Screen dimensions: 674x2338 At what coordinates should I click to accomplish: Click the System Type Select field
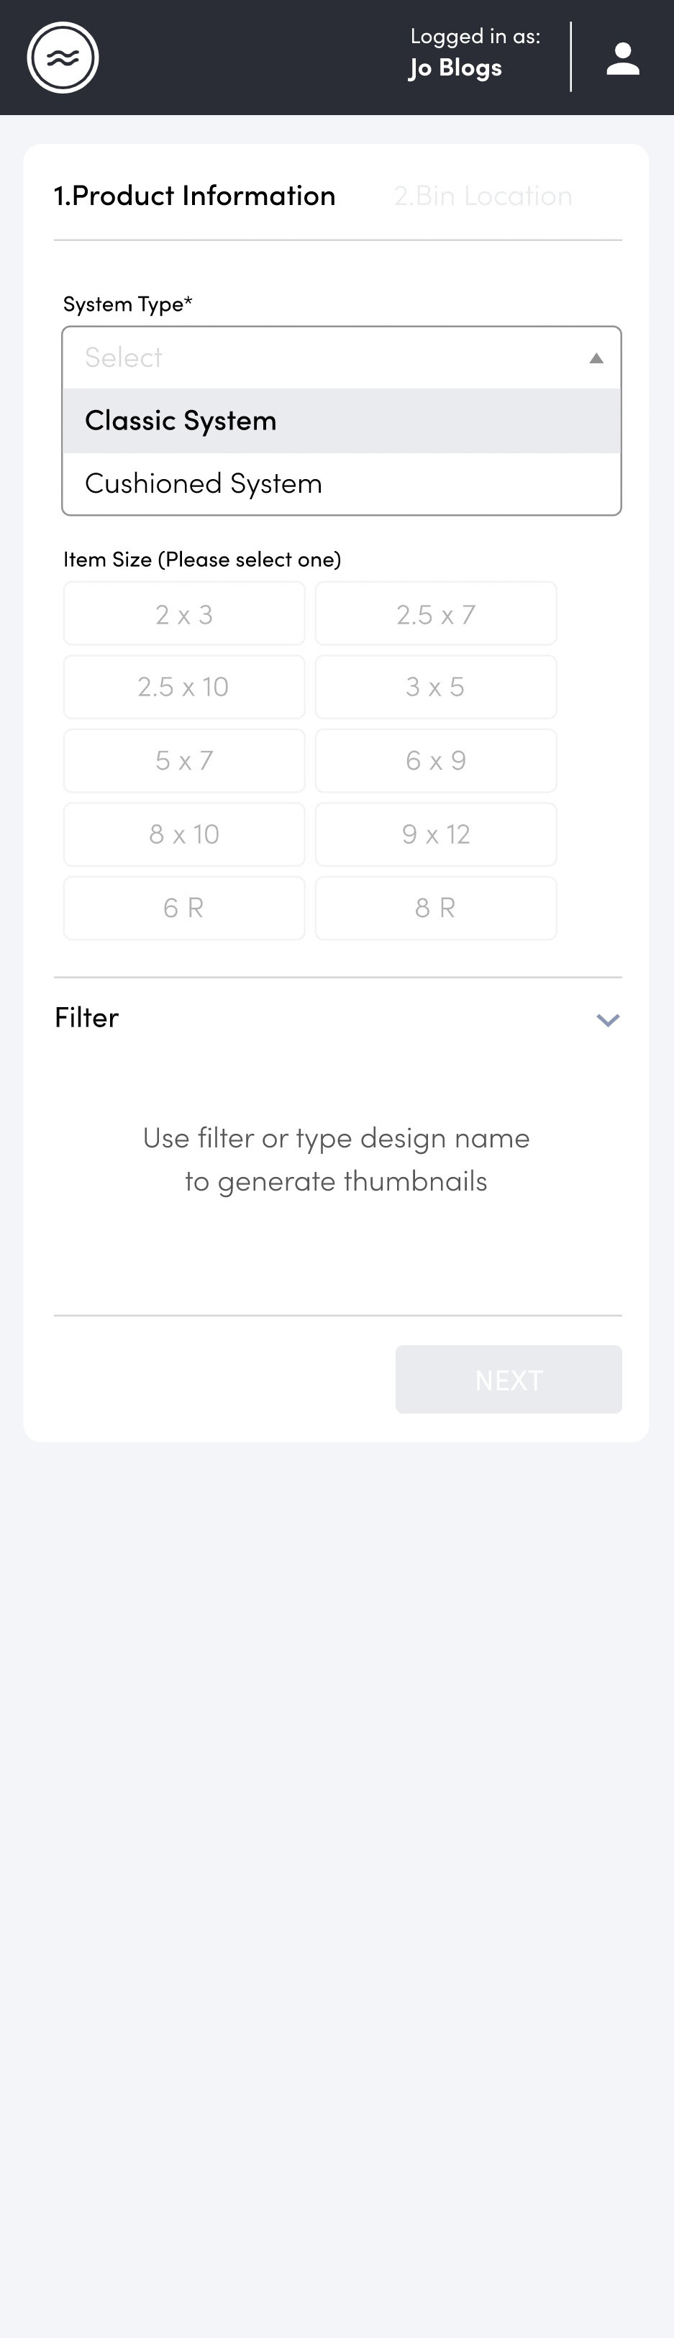tap(341, 358)
